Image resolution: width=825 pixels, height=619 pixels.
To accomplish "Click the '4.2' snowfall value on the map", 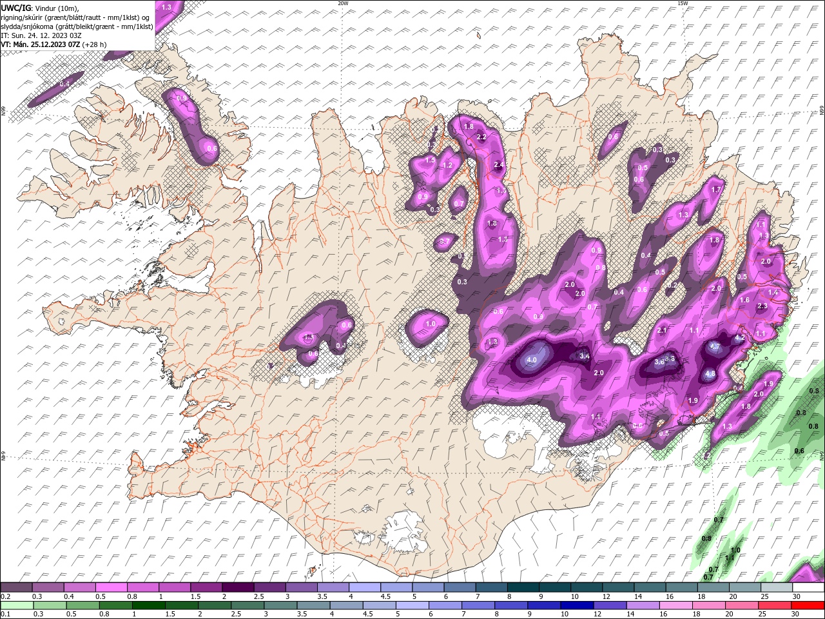I will (x=740, y=338).
